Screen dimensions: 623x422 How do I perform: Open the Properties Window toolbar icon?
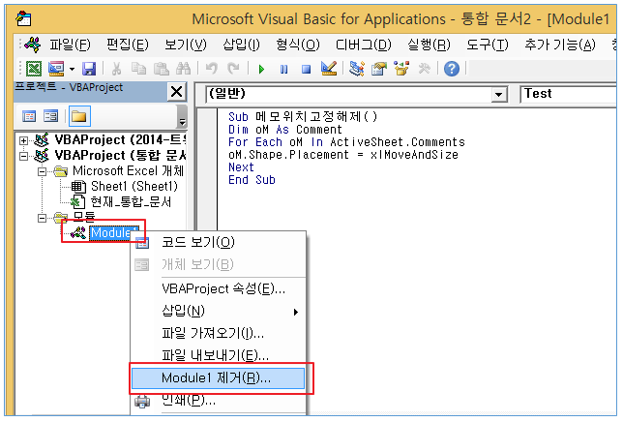[x=379, y=69]
